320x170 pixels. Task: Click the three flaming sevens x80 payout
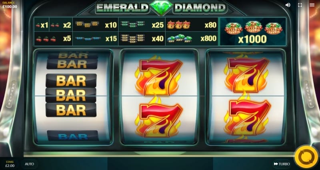192,25
